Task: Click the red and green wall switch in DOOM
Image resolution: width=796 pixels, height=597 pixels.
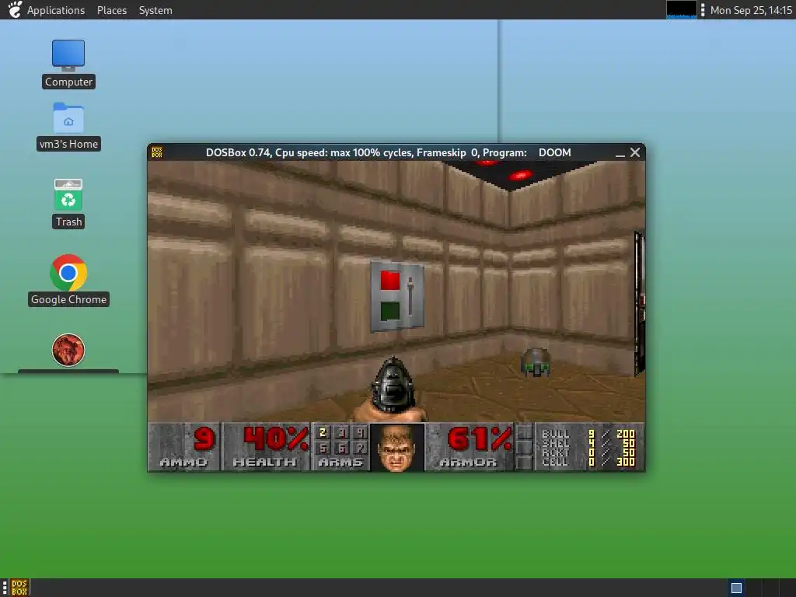Action: point(397,296)
